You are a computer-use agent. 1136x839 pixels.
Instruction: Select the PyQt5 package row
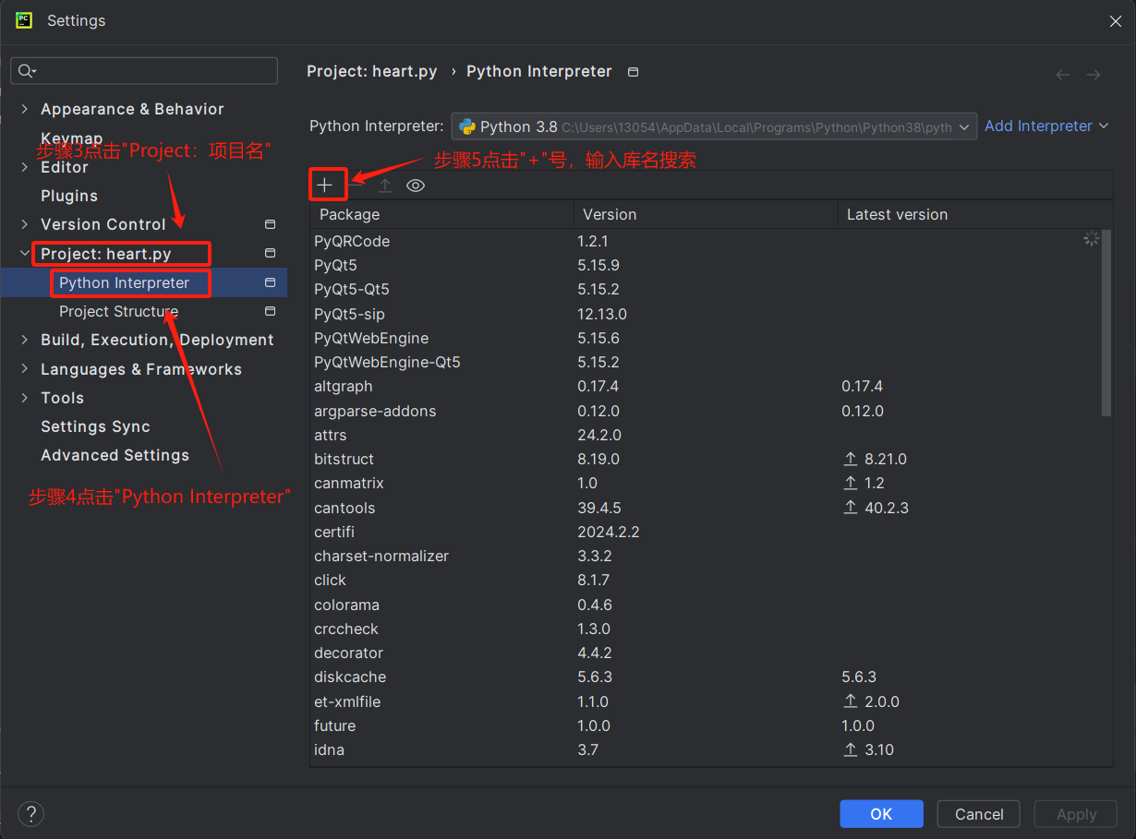[x=706, y=265]
